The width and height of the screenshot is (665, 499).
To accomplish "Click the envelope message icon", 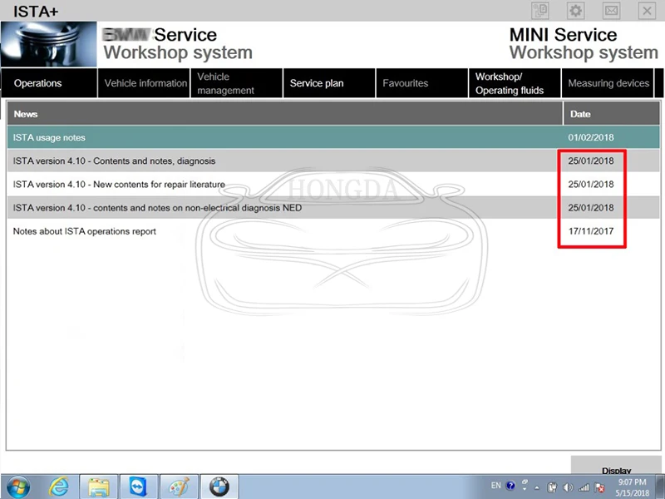I will (x=611, y=11).
